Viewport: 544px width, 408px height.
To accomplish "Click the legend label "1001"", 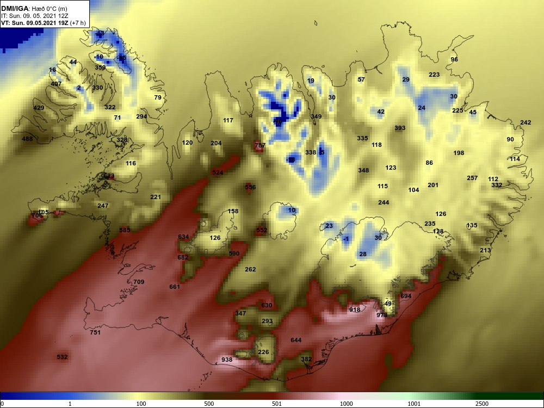I will tap(414, 404).
